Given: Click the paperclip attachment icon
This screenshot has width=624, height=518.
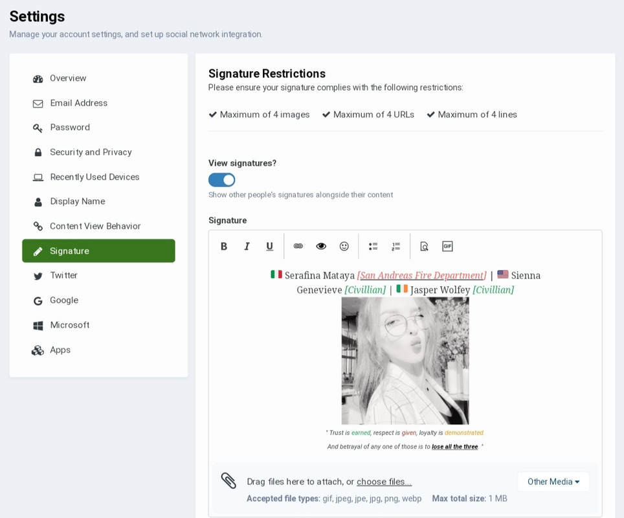Looking at the screenshot, I should [x=229, y=481].
